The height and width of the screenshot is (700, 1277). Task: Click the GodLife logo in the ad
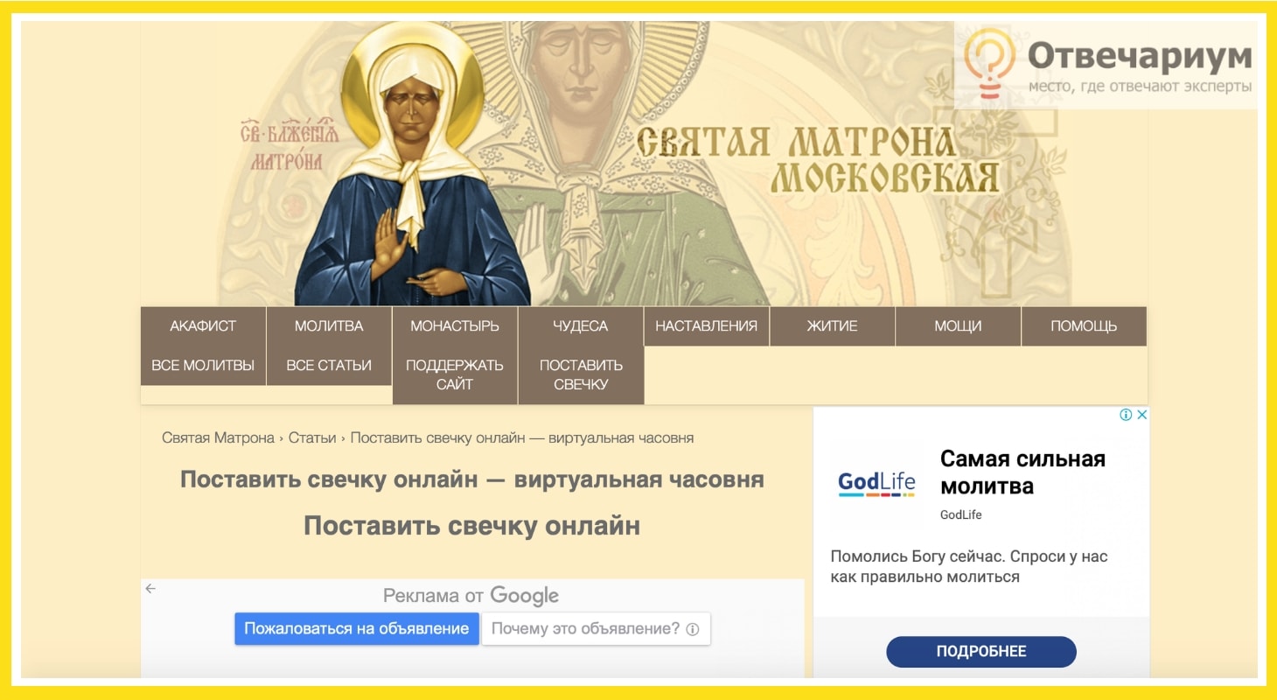coord(876,484)
